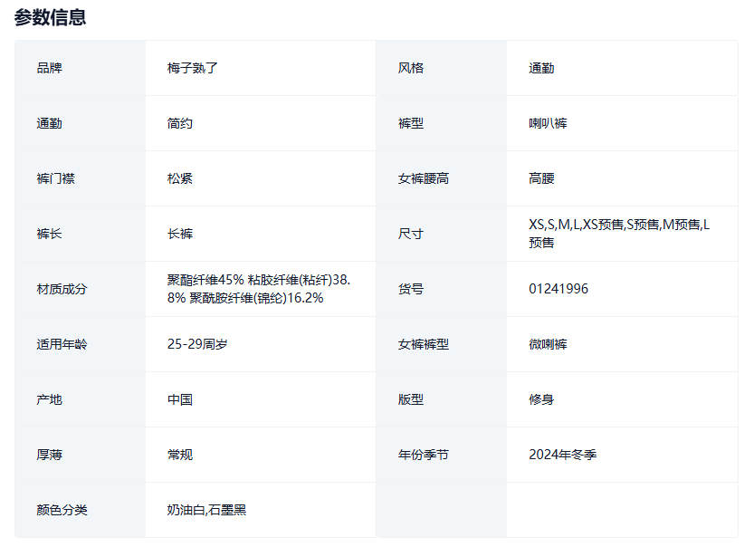Select the 中国 origin value
The height and width of the screenshot is (547, 754).
180,399
